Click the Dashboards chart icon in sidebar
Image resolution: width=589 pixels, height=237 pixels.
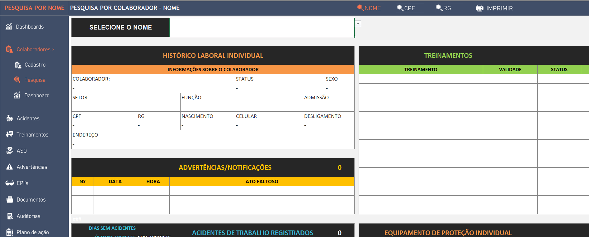tap(9, 27)
